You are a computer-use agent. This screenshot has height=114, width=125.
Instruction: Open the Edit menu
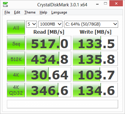pos(17,12)
